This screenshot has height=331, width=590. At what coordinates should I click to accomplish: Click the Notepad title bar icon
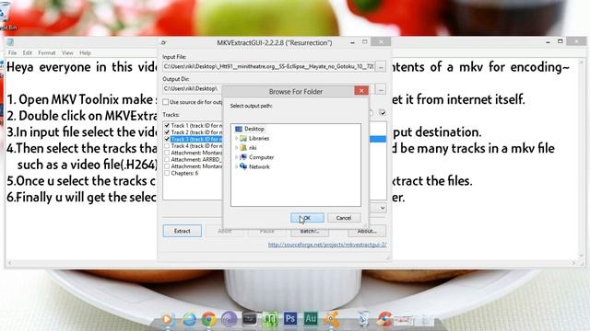[10, 42]
